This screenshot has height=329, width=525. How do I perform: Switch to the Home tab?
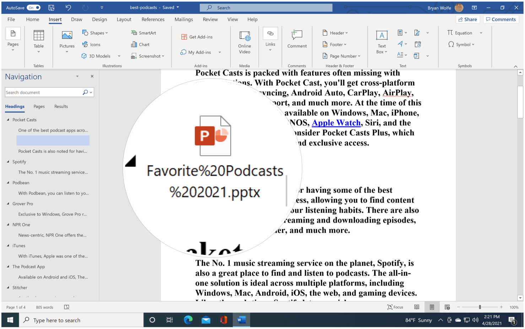[x=33, y=19]
